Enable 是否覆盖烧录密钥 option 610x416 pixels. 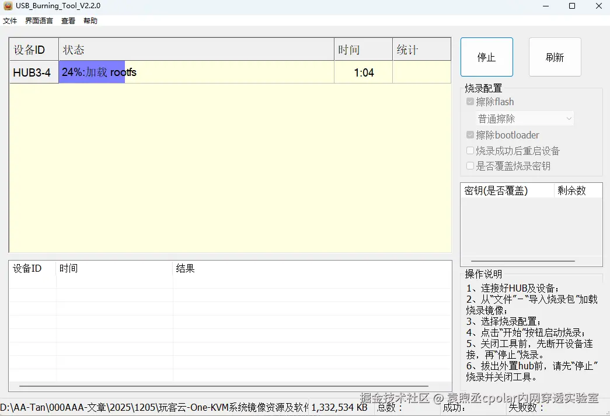click(x=470, y=166)
